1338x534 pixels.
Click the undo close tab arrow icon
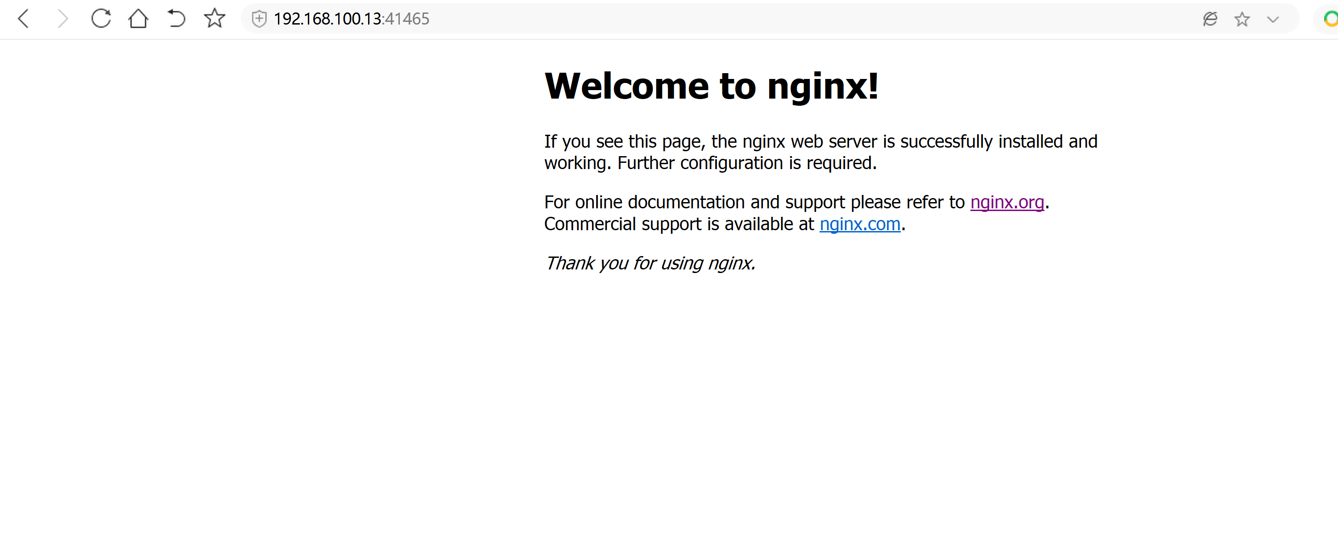point(176,19)
